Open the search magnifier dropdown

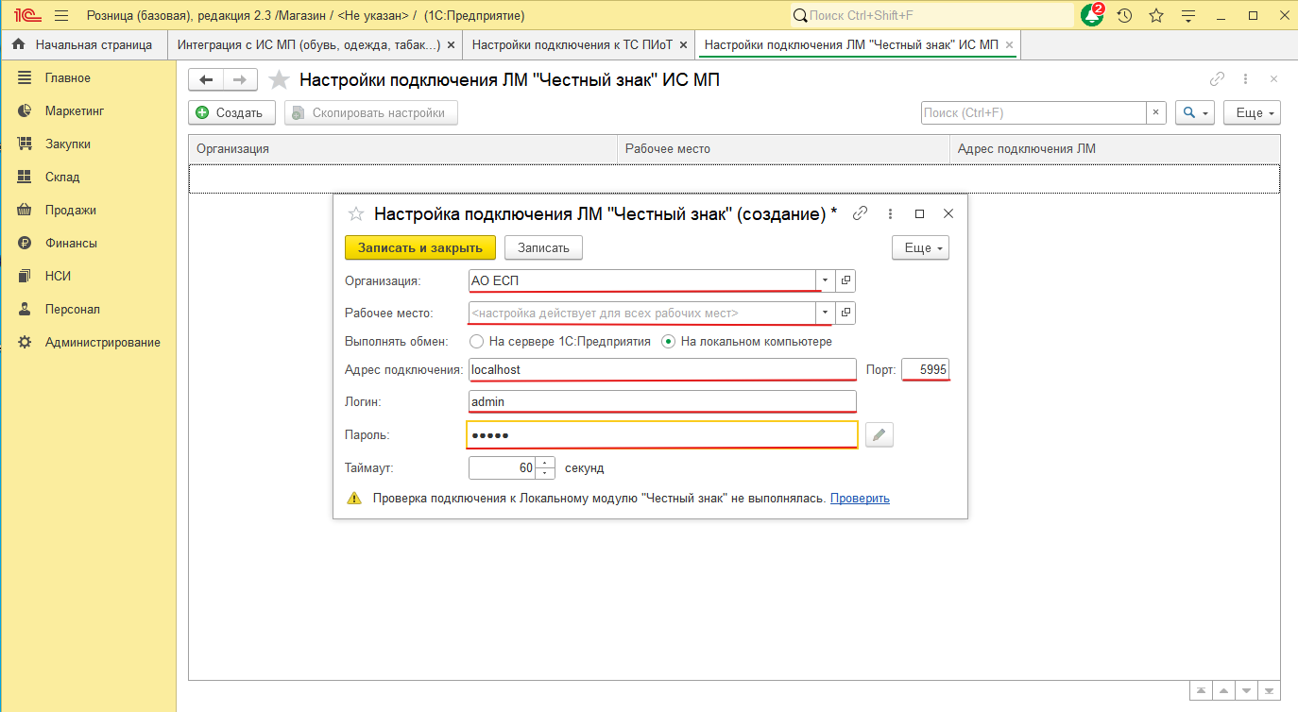coord(1195,112)
